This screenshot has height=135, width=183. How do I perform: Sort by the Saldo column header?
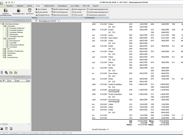point(18,81)
